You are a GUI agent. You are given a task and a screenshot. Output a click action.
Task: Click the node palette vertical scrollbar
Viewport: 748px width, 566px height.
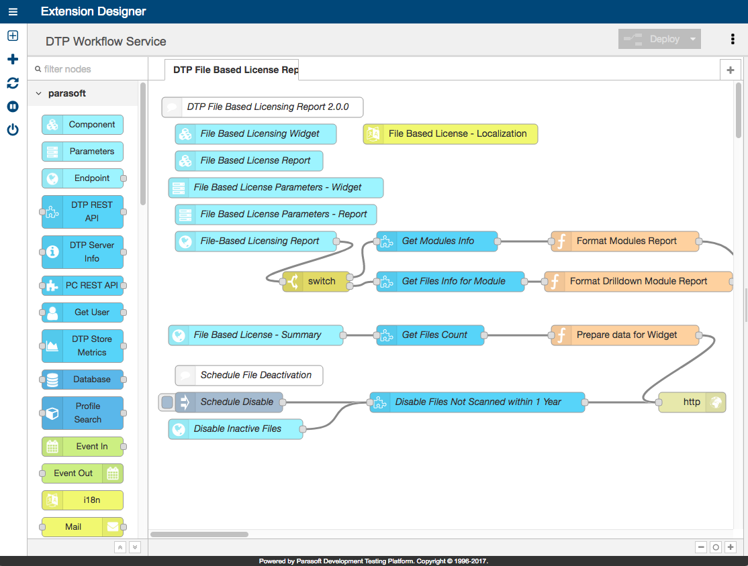[x=143, y=144]
